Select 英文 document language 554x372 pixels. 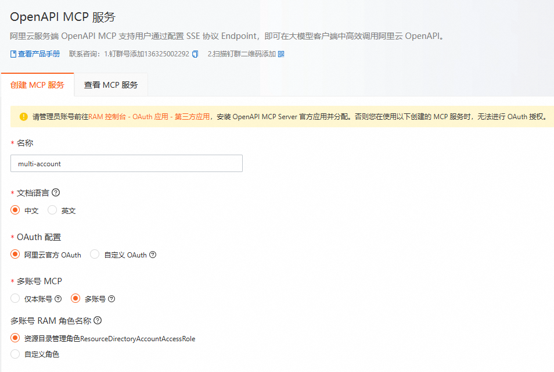pyautogui.click(x=52, y=210)
